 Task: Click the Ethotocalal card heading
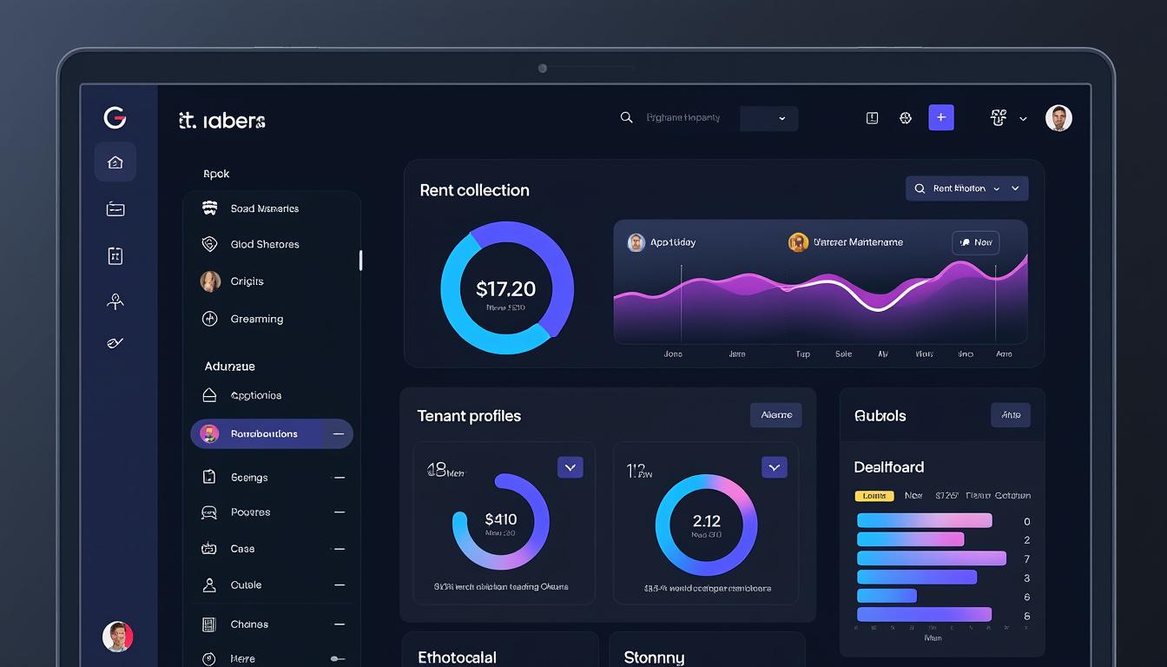click(458, 657)
